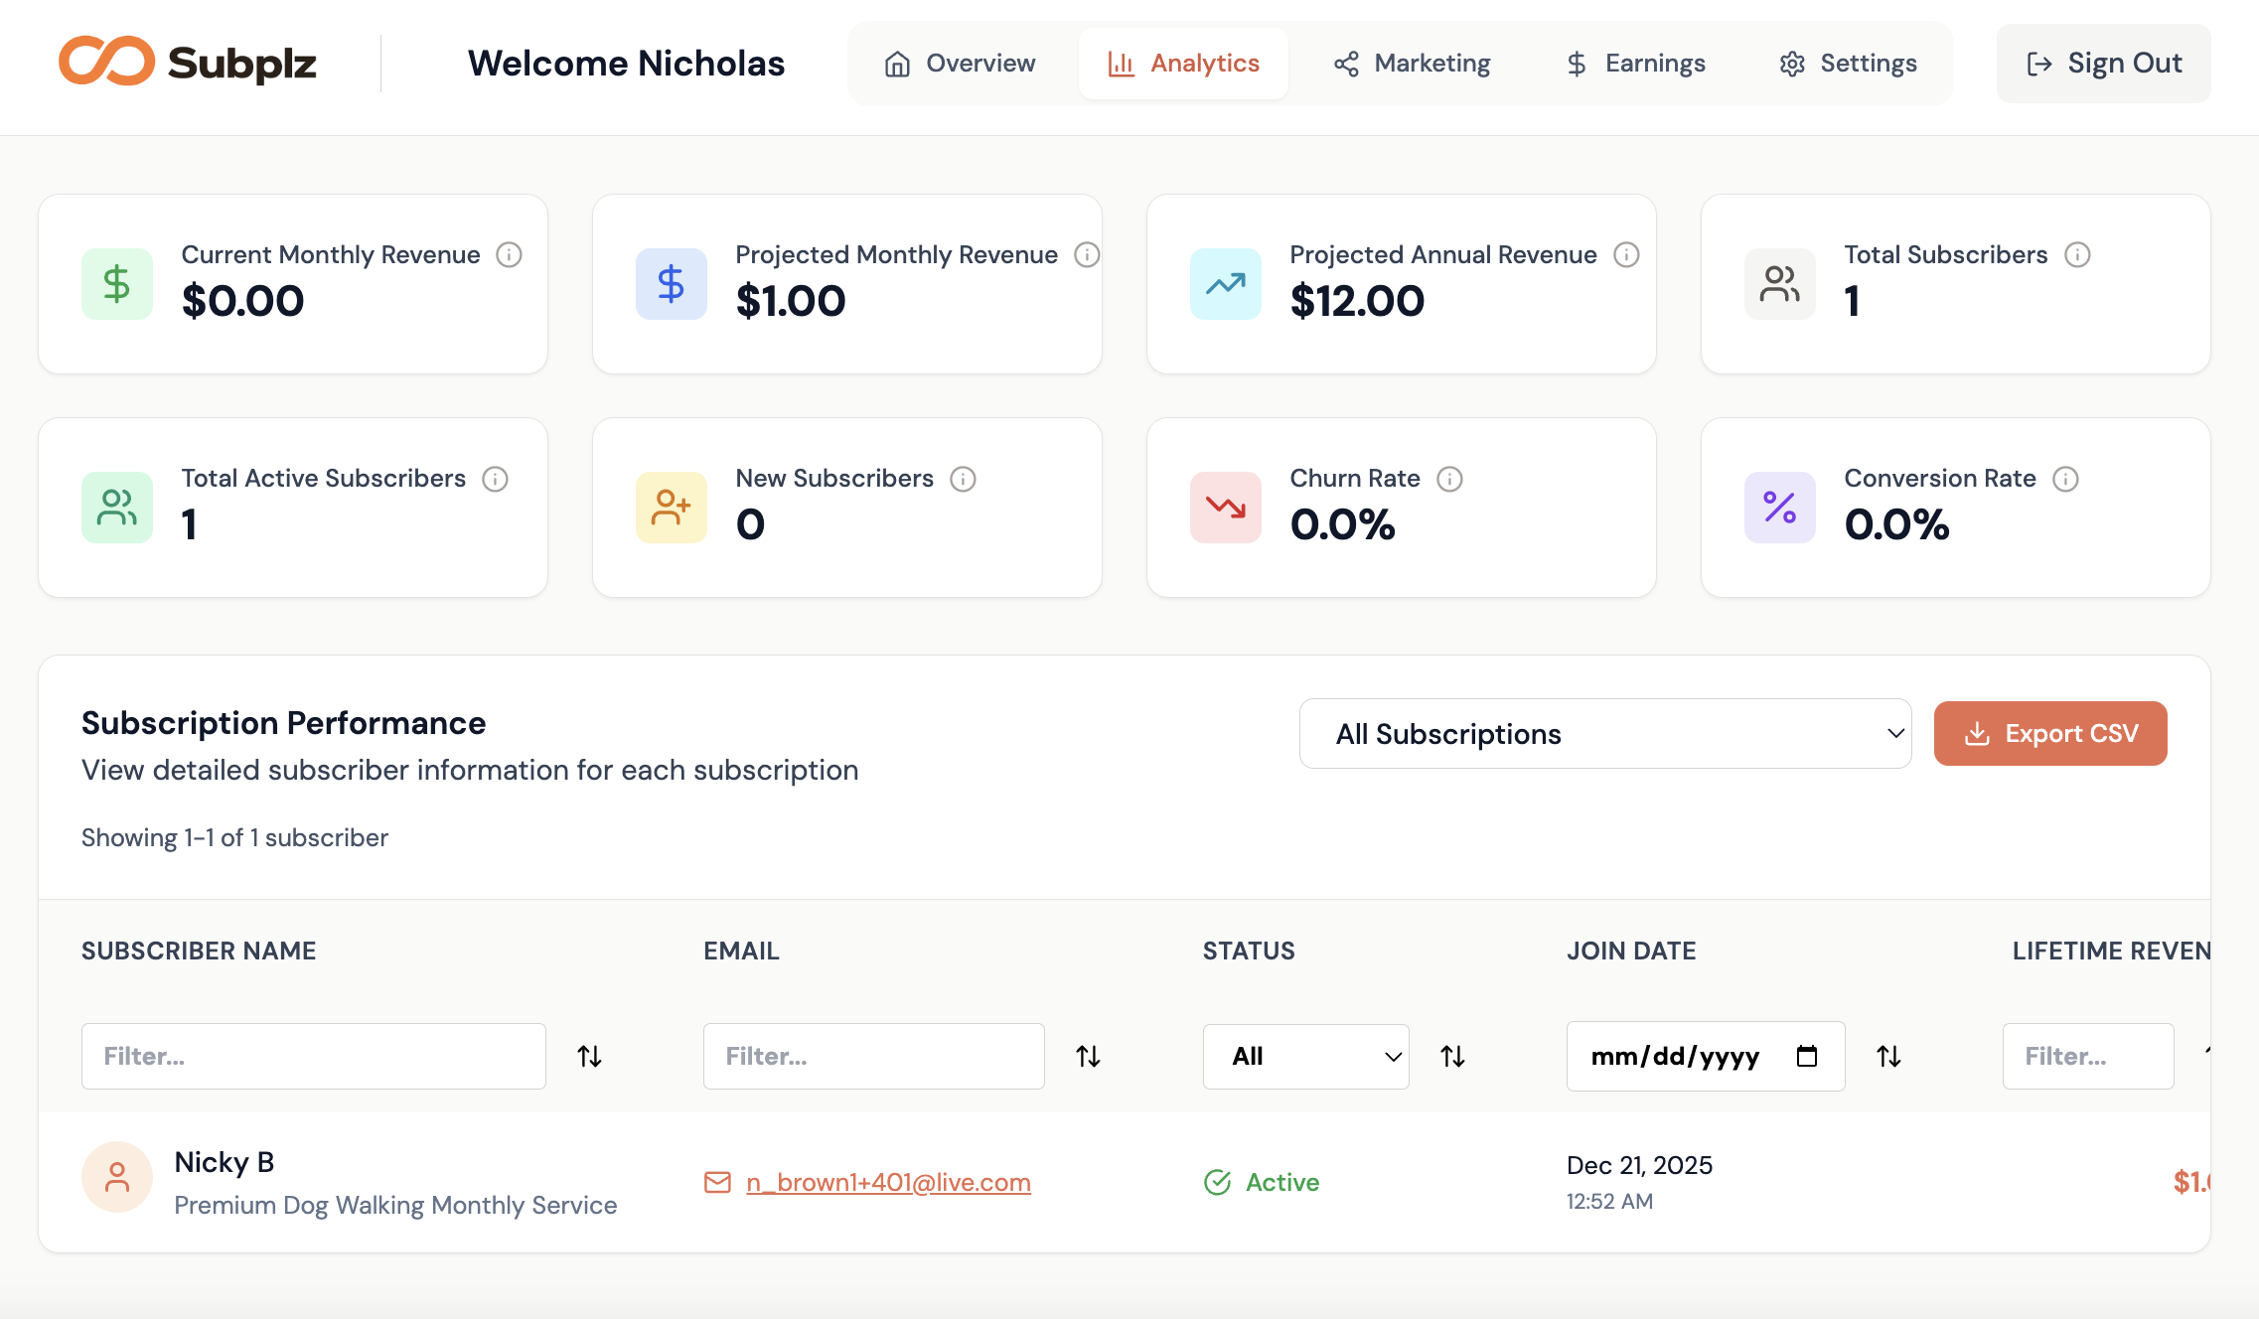
Task: Toggle sorting on the Email column
Action: click(1088, 1056)
